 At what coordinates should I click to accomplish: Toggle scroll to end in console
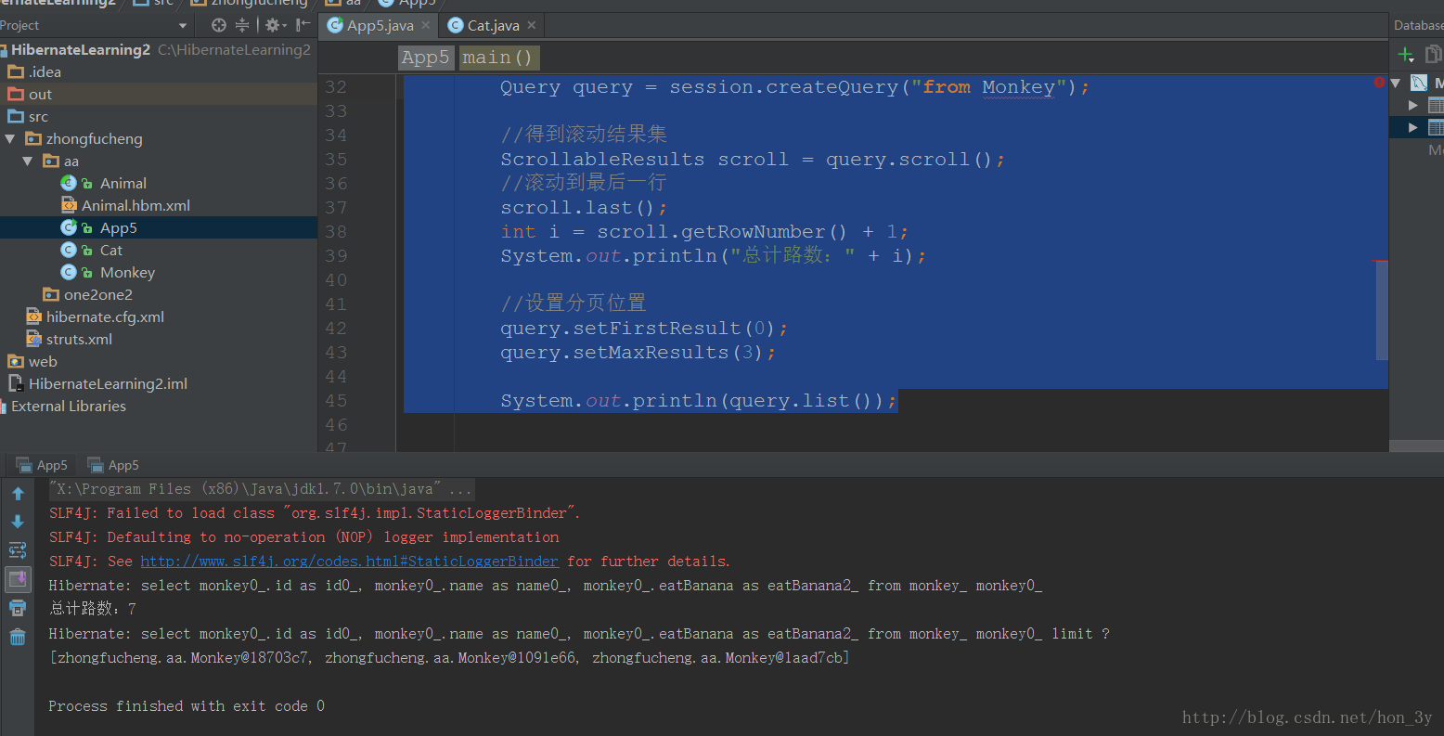click(18, 579)
